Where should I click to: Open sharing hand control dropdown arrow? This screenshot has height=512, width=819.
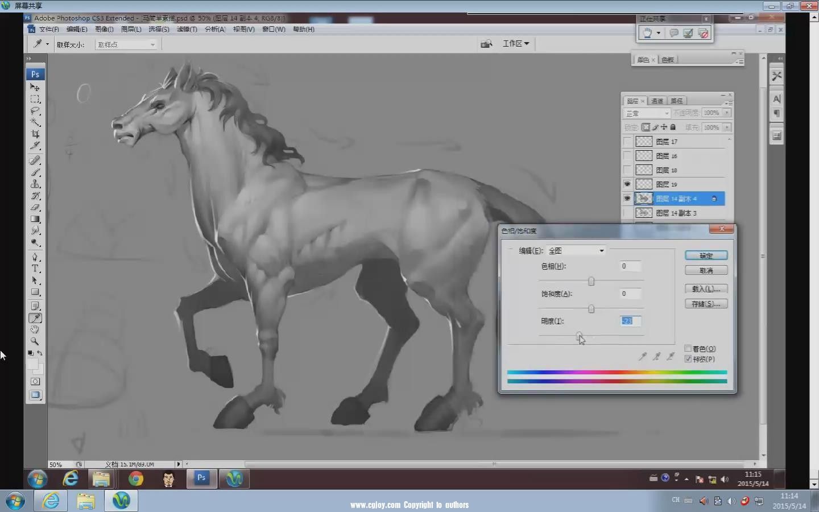point(659,33)
